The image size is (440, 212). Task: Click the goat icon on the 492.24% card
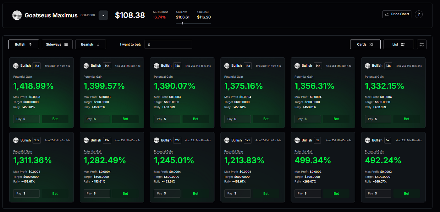(368, 140)
